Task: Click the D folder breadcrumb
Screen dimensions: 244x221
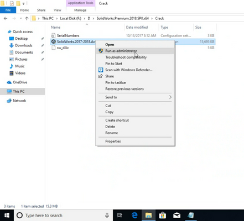Action: [x=89, y=18]
